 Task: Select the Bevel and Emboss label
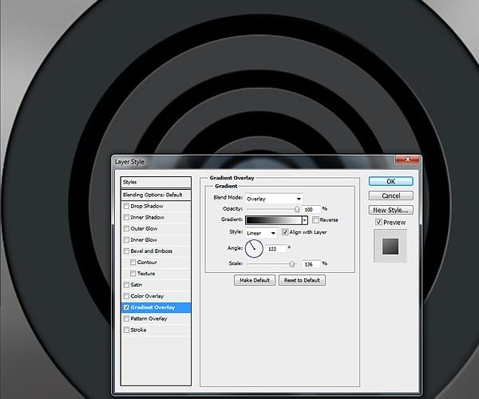click(x=151, y=251)
